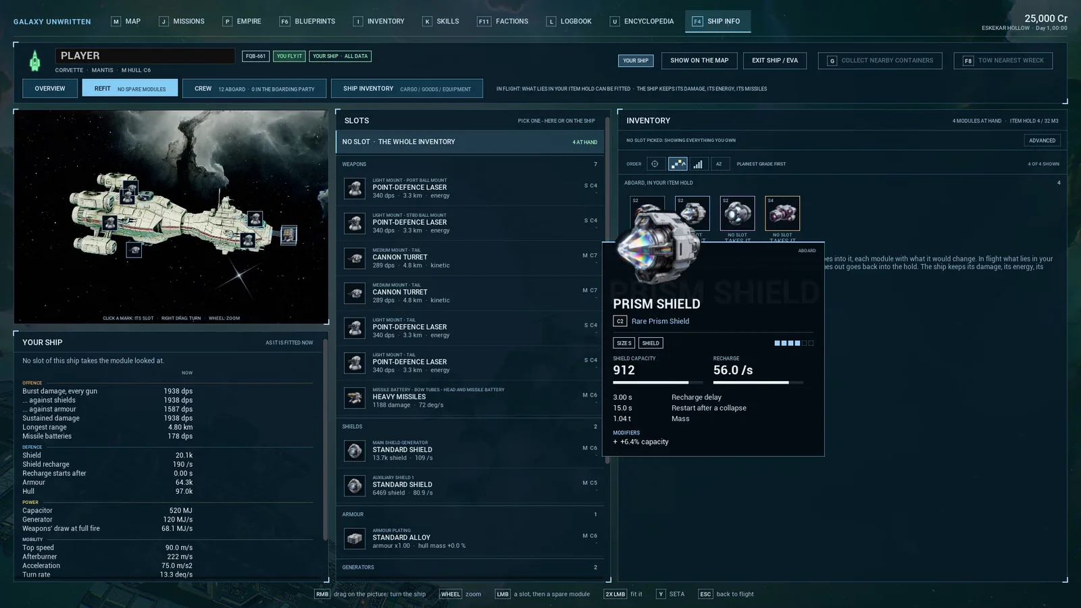This screenshot has width=1081, height=608.
Task: Click the stbd ball mount Point-Defence Laser icon
Action: coord(355,224)
